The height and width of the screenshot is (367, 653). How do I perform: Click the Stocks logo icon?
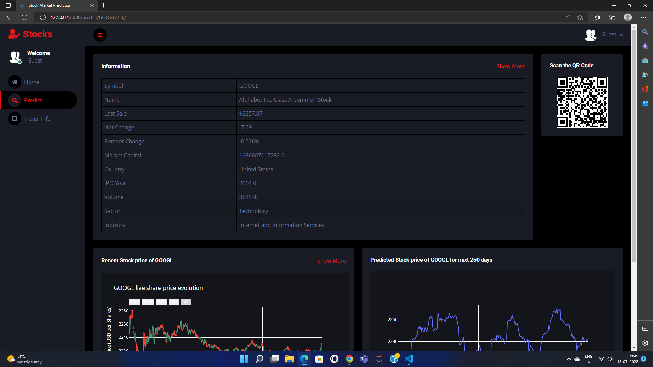click(x=14, y=34)
